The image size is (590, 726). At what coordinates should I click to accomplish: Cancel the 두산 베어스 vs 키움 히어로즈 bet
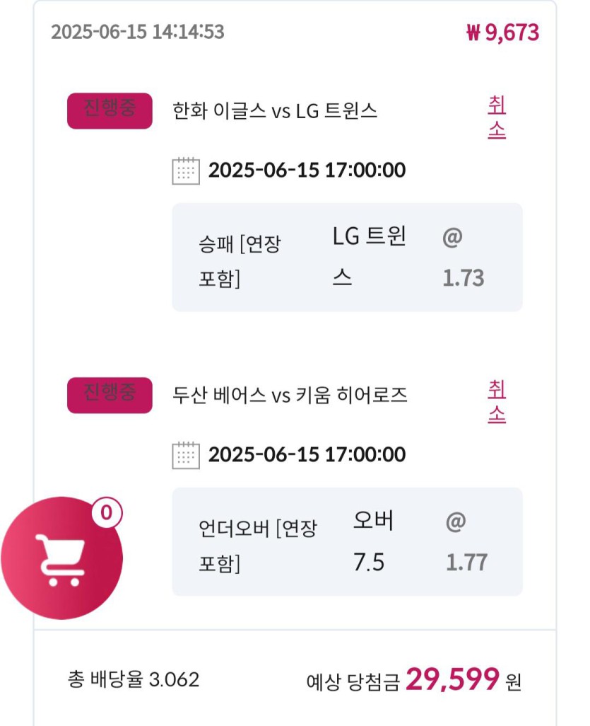pyautogui.click(x=497, y=402)
